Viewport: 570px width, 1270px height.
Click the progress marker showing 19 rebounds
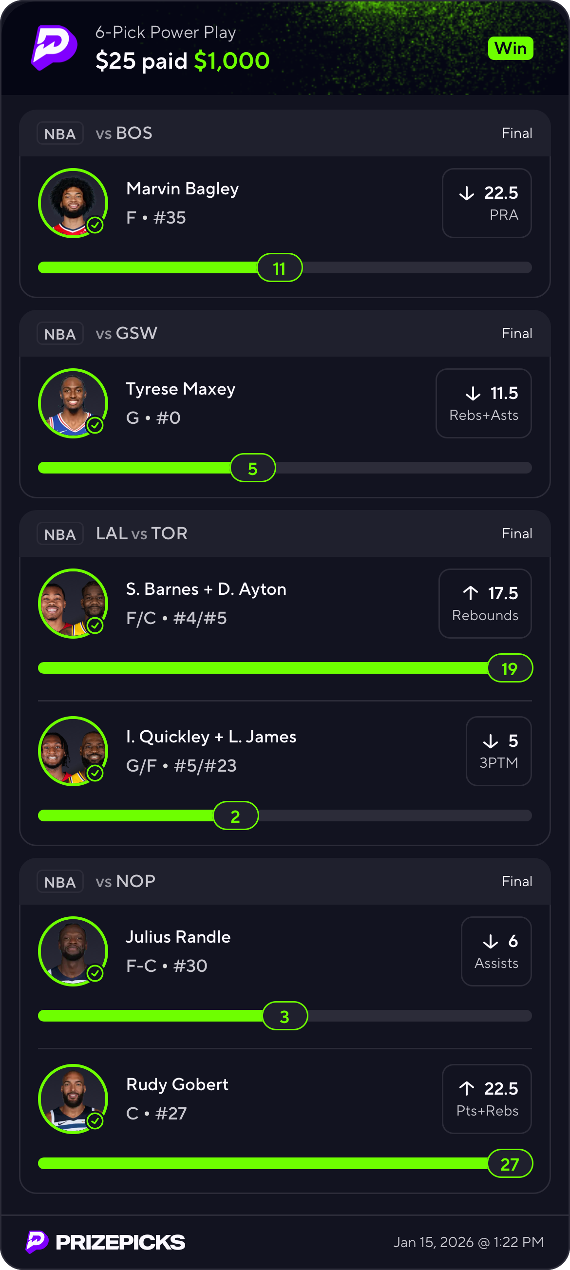[510, 668]
